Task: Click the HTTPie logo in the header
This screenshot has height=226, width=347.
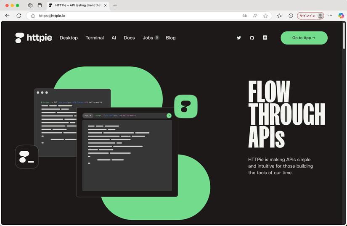Action: click(34, 38)
